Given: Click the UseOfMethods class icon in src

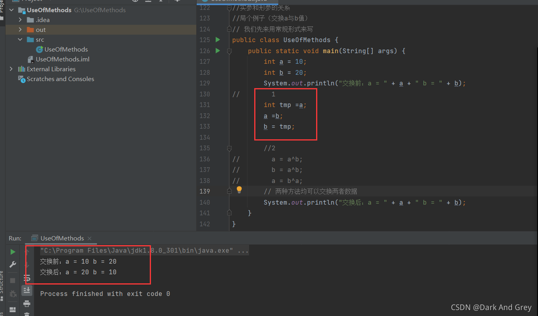Looking at the screenshot, I should (39, 49).
